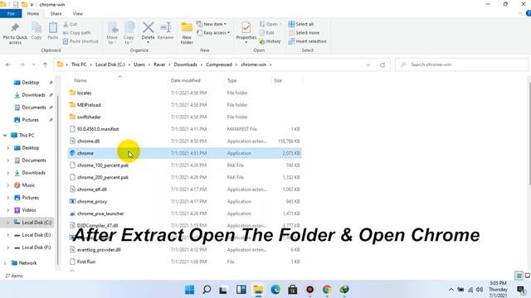Click Paste shortcut command
The height and width of the screenshot is (298, 531).
[80, 41]
